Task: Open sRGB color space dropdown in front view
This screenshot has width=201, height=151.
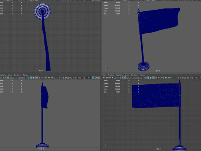Action: [98, 78]
